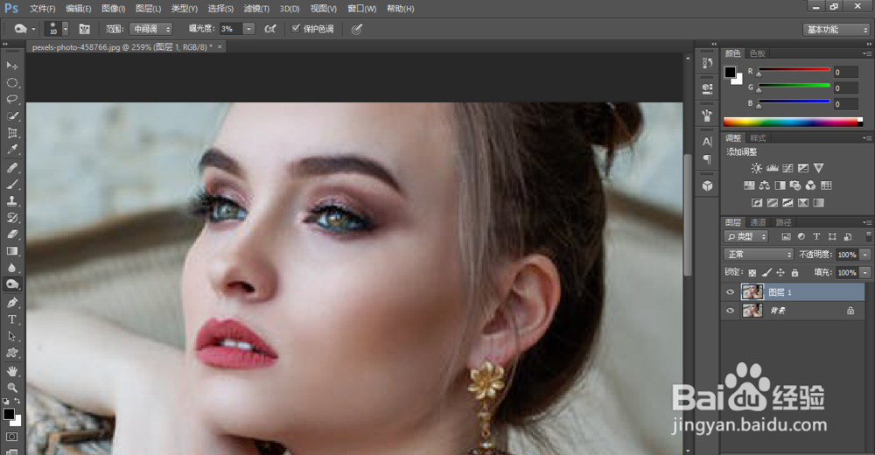Viewport: 875px width, 455px height.
Task: Select the History Brush tool
Action: point(11,218)
